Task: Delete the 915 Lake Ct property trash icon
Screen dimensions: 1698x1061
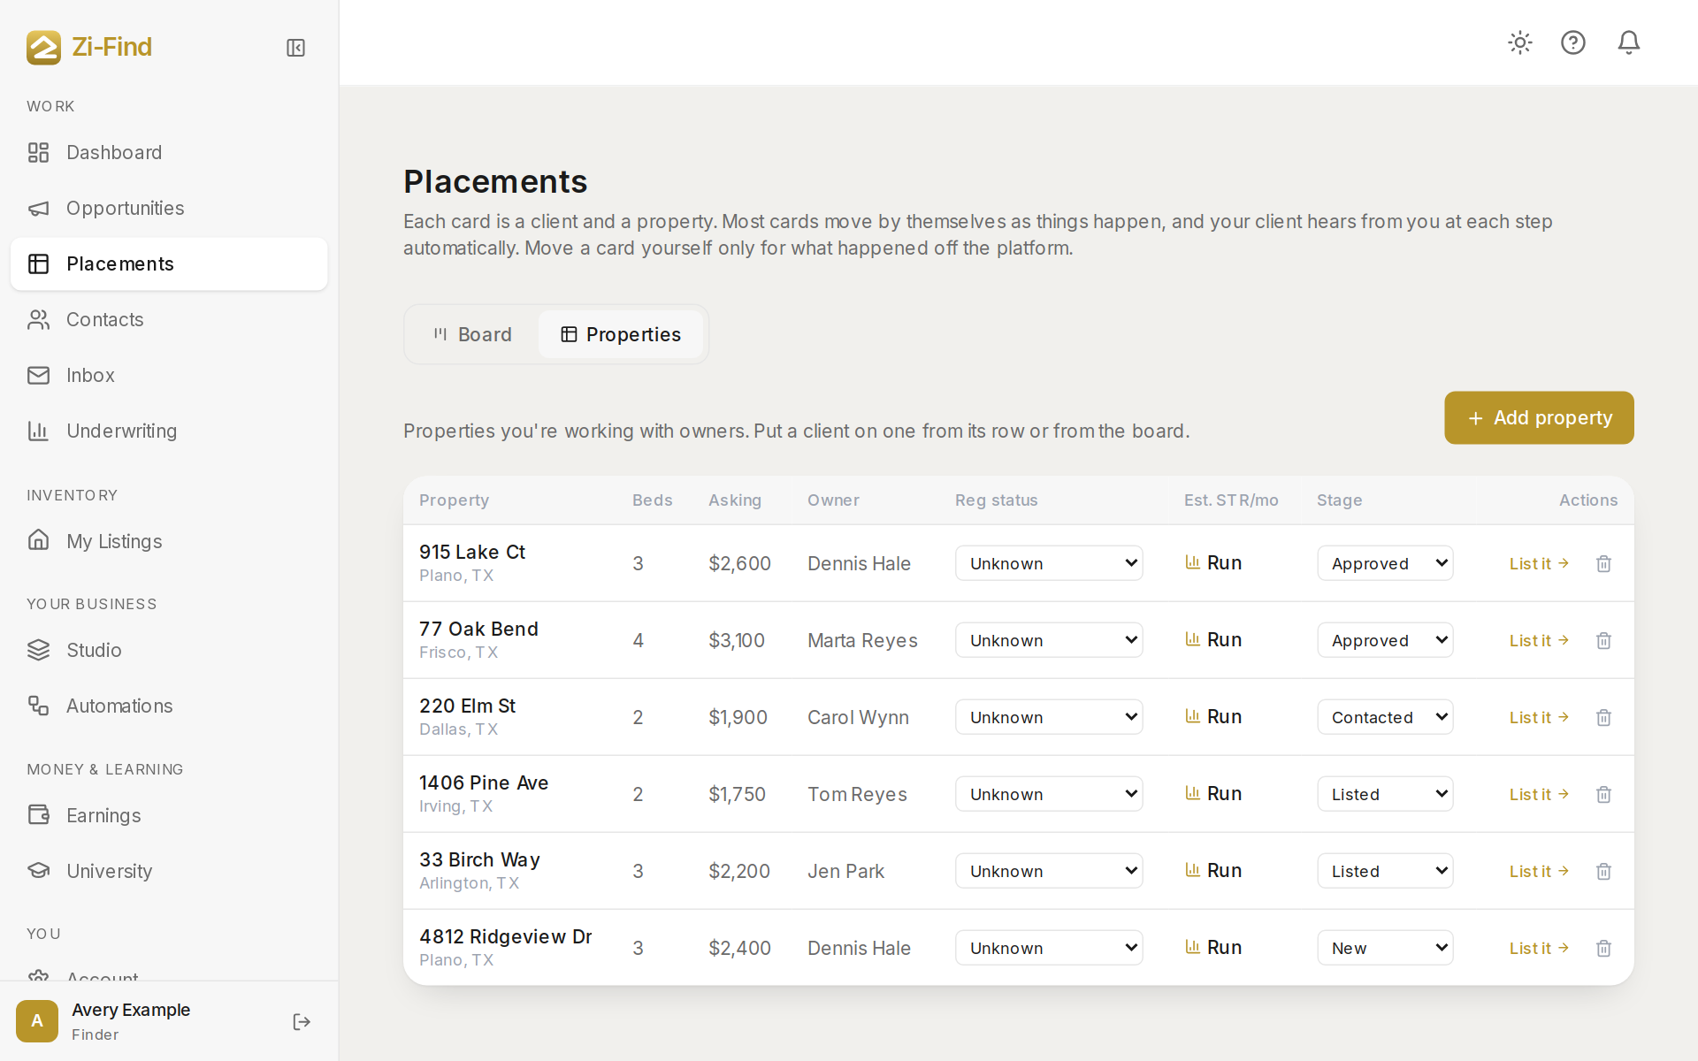Action: point(1603,563)
